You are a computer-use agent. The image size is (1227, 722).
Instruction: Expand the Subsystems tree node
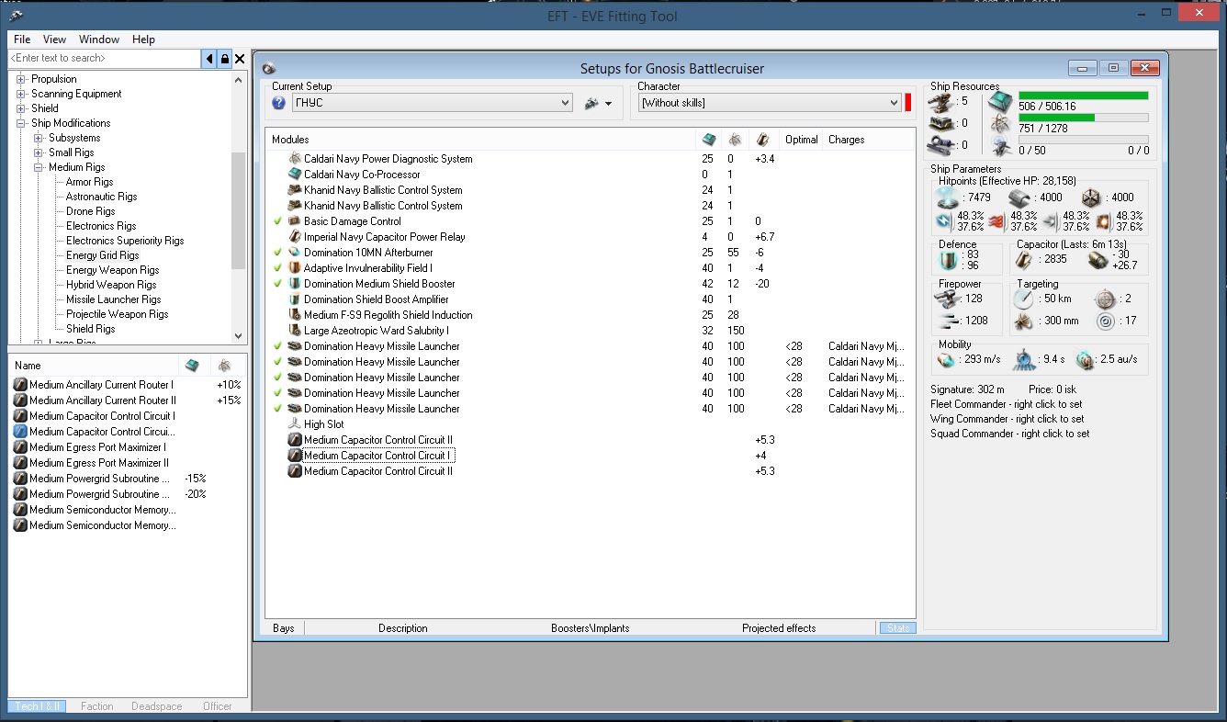(x=39, y=138)
